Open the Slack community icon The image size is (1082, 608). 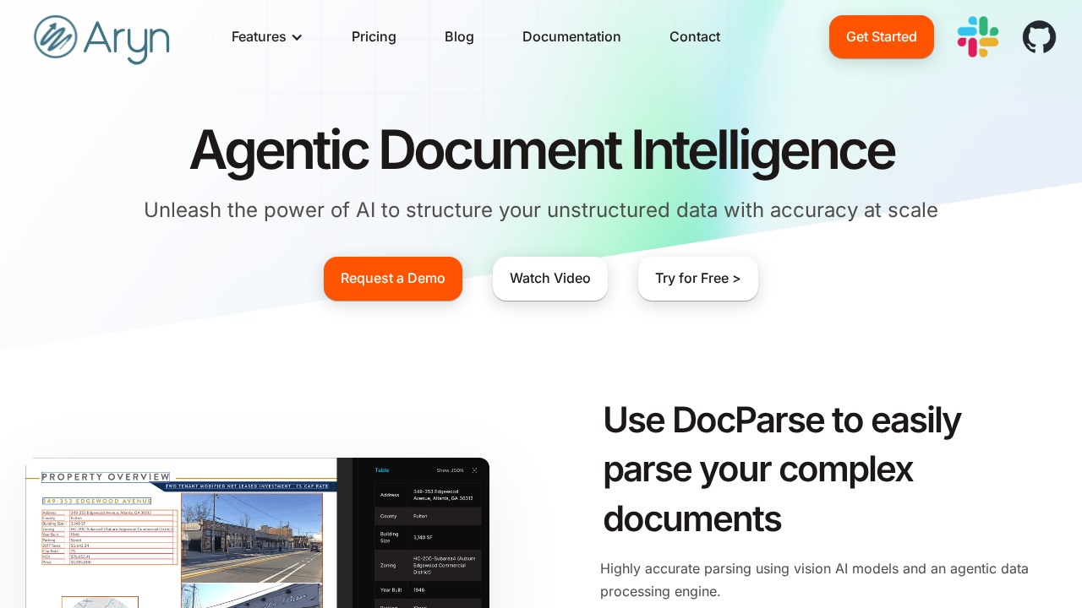click(x=978, y=37)
